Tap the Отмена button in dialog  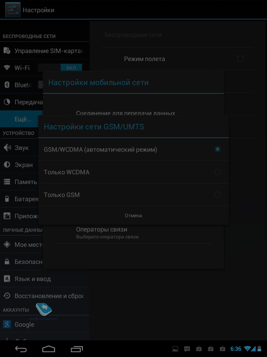pyautogui.click(x=133, y=215)
